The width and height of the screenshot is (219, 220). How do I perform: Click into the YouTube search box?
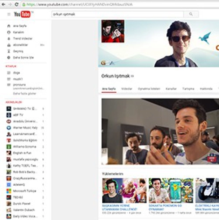point(117,14)
